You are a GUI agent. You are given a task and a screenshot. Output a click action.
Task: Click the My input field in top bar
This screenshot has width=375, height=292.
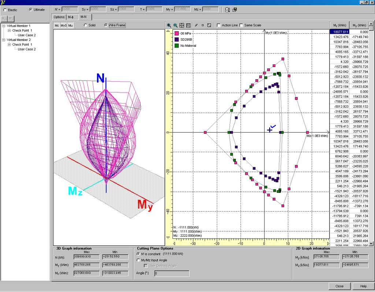[x=182, y=9]
